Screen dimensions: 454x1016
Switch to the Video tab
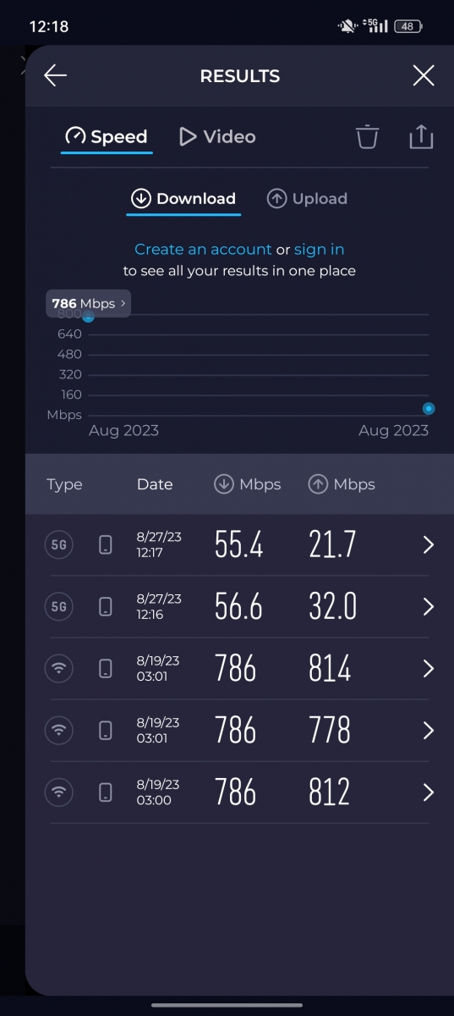tap(217, 136)
